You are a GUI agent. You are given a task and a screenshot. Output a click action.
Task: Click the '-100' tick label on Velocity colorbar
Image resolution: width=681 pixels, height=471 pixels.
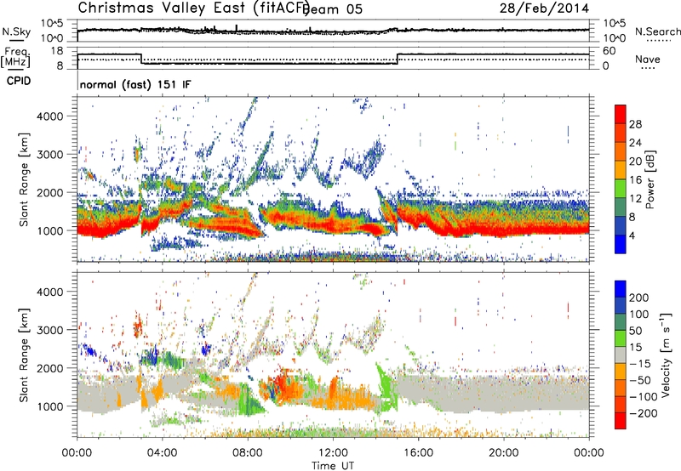click(x=644, y=397)
